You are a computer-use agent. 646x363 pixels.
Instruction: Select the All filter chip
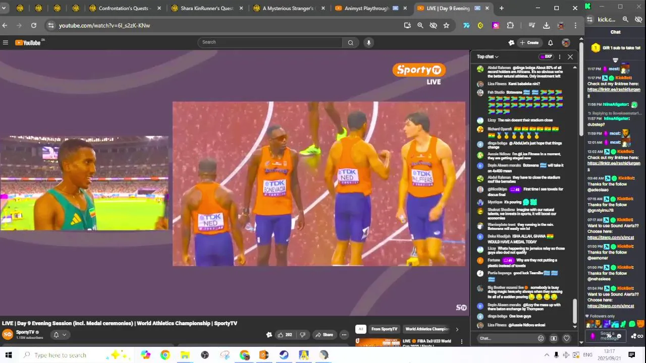click(360, 329)
